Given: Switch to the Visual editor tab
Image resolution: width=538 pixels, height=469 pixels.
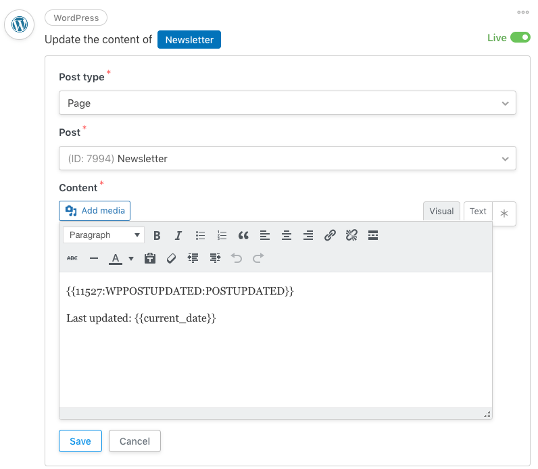Looking at the screenshot, I should [441, 211].
